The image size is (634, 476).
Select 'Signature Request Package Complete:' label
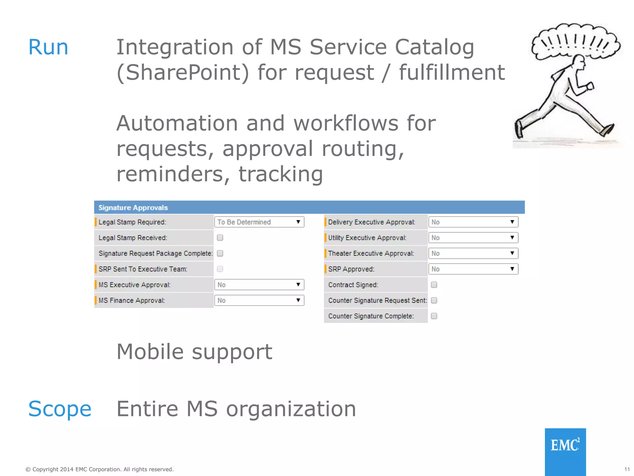coord(156,253)
